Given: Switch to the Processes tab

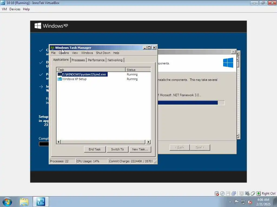Looking at the screenshot, I should tap(78, 60).
